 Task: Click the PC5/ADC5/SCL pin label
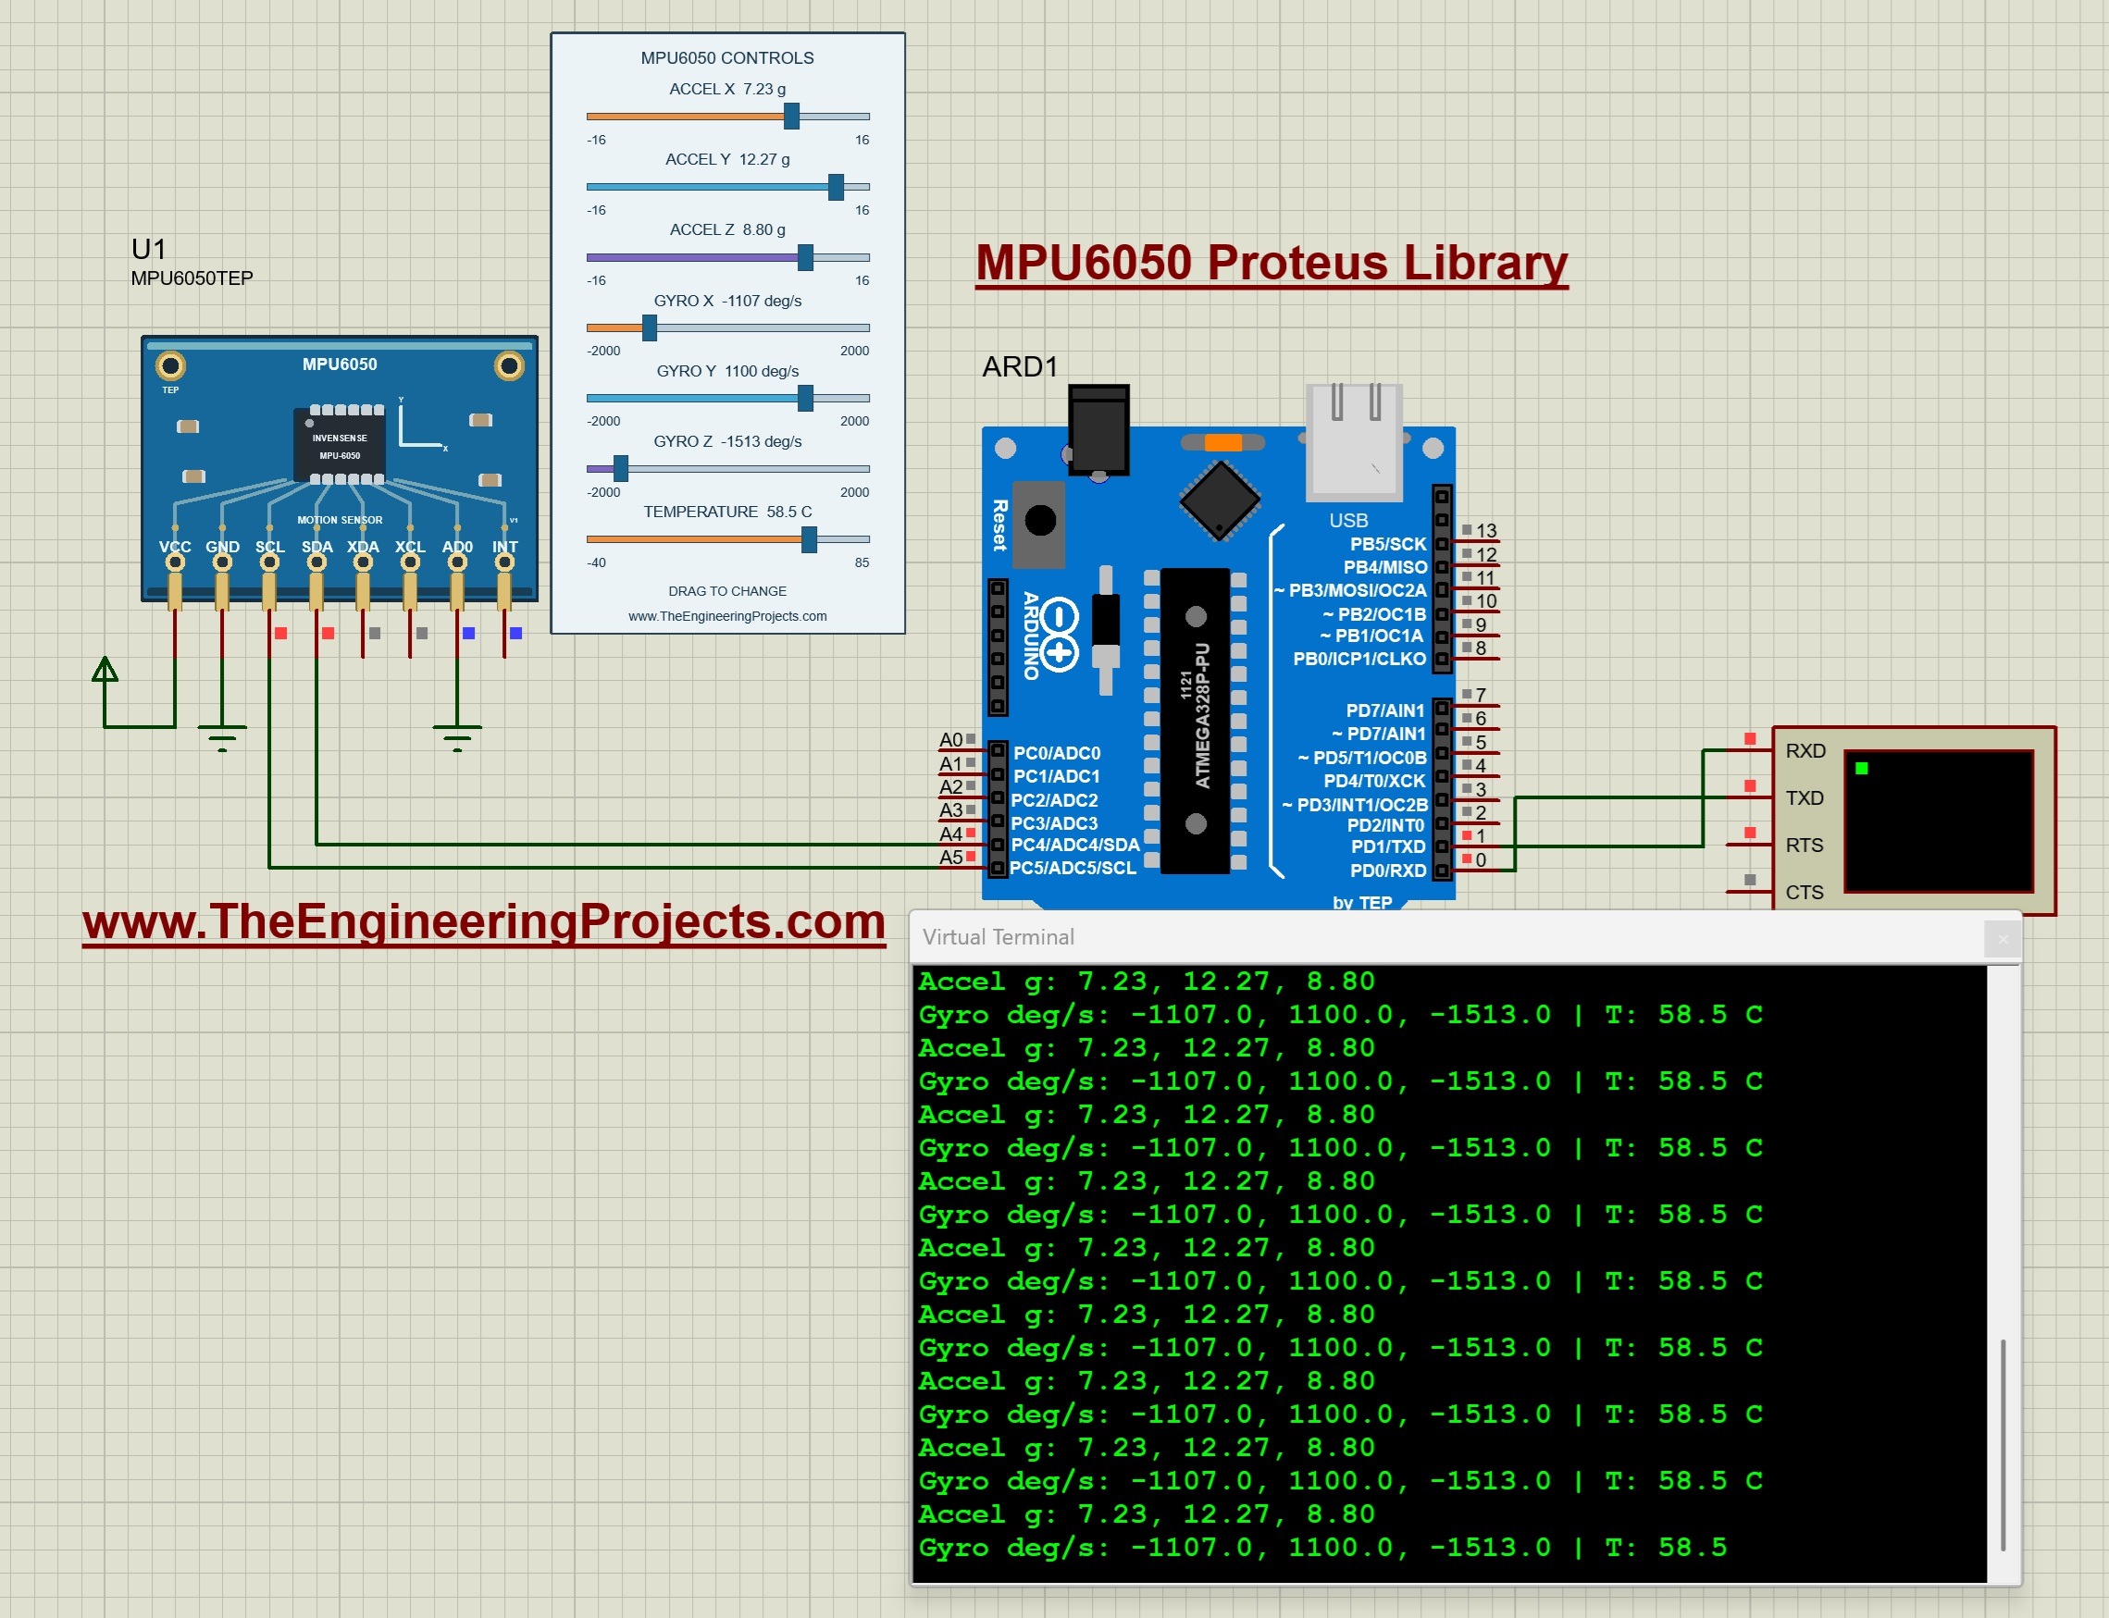pos(1073,868)
